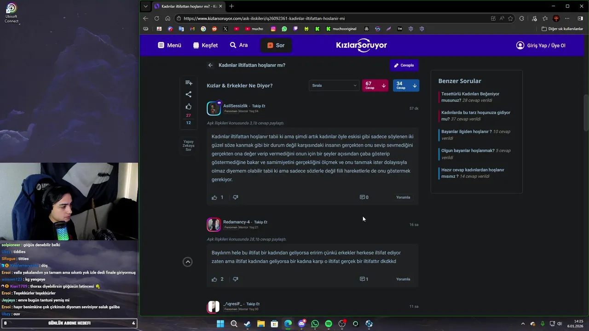
Task: Like AsilSessizlik's answer
Action: pyautogui.click(x=214, y=197)
